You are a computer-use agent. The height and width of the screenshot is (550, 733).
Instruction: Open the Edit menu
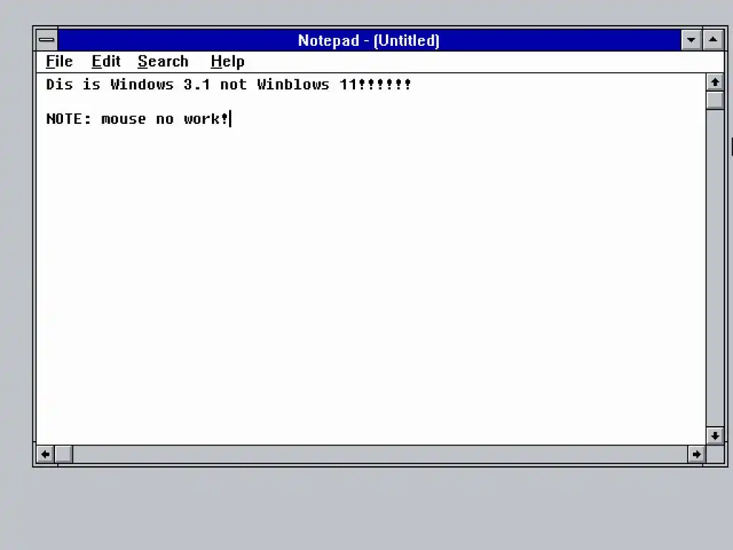tap(106, 62)
